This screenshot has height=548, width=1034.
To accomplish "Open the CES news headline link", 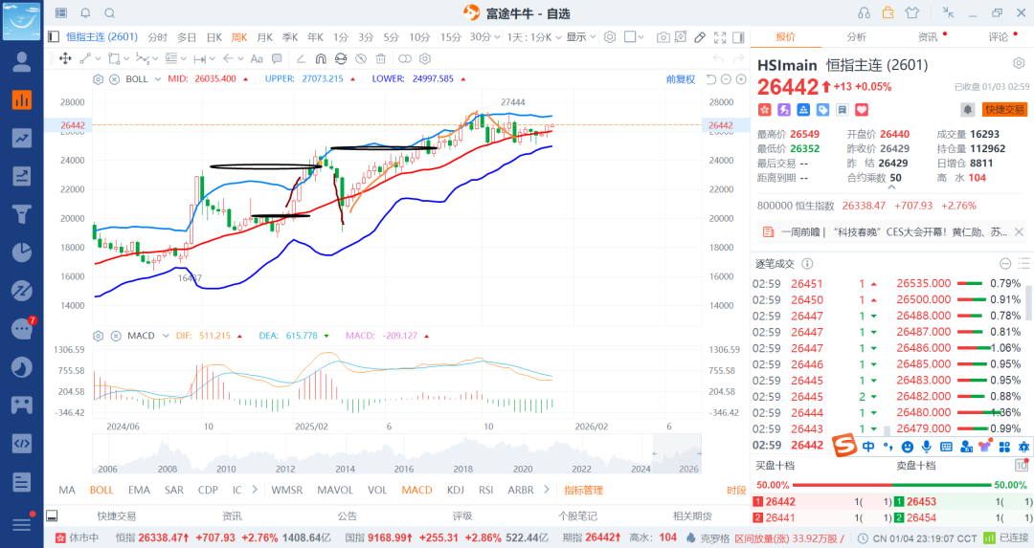I will (x=893, y=231).
